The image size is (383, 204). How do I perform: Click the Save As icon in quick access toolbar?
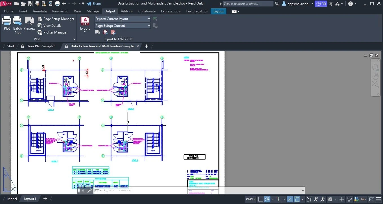[37, 4]
